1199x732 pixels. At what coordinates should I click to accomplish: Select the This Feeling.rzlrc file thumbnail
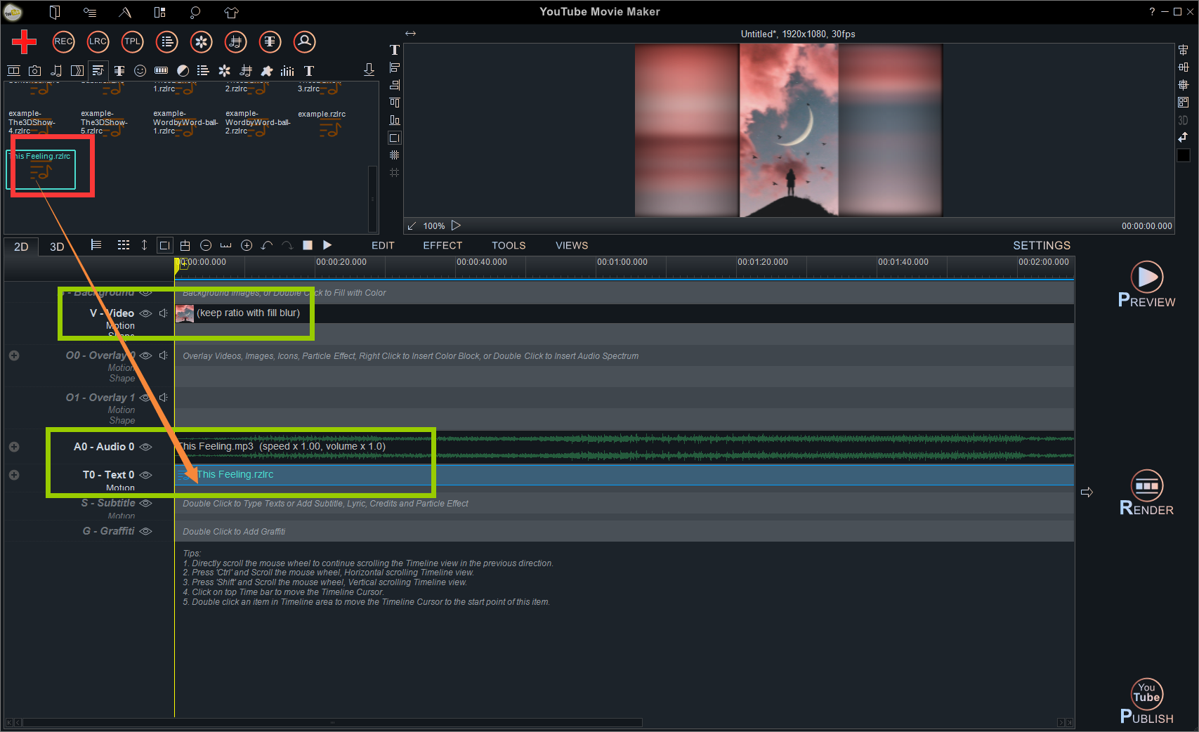coord(41,169)
